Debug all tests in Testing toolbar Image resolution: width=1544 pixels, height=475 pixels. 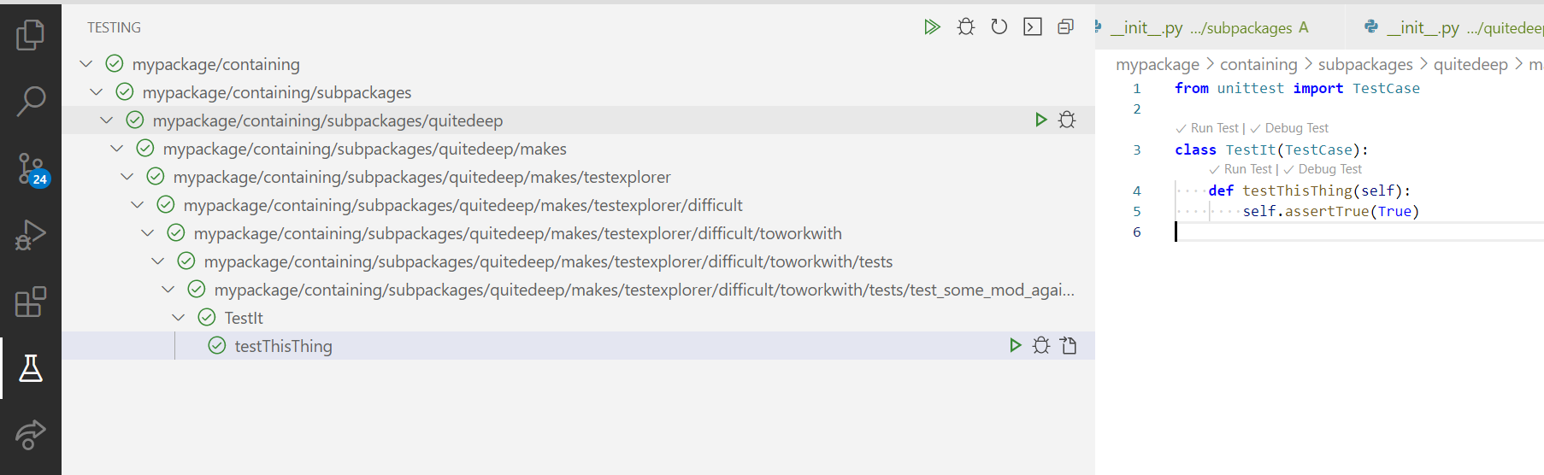click(x=966, y=27)
